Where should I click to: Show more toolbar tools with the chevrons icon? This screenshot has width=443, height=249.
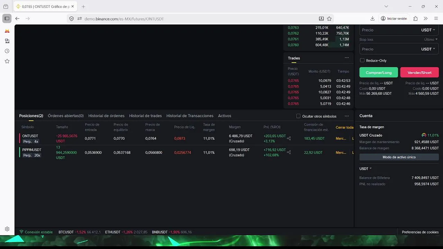pyautogui.click(x=426, y=18)
